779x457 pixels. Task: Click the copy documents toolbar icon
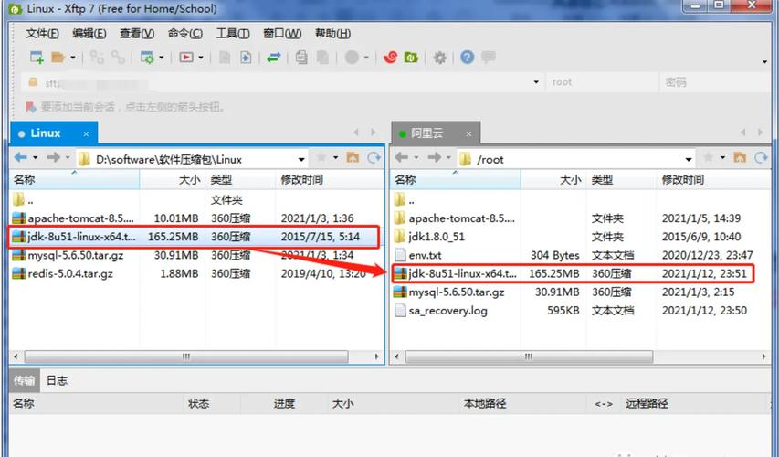[301, 58]
